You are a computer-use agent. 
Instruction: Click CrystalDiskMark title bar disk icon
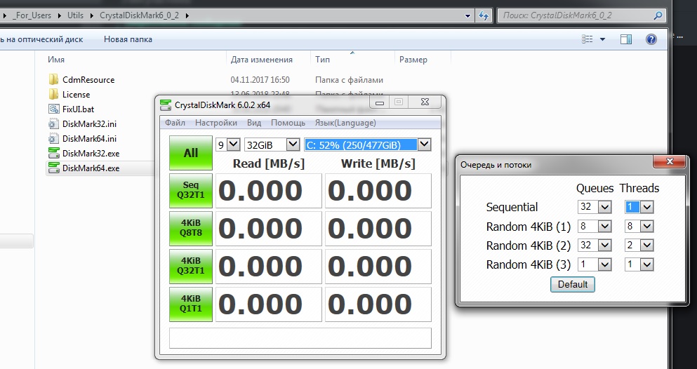[x=166, y=105]
